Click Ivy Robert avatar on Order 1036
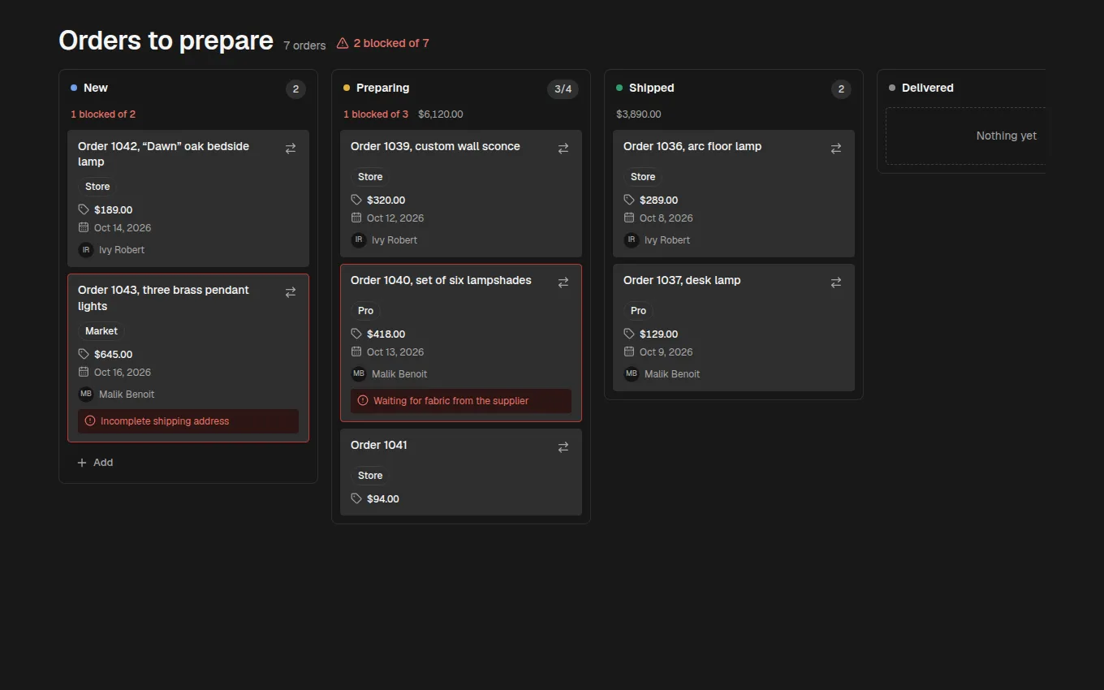1104x690 pixels. click(x=632, y=240)
